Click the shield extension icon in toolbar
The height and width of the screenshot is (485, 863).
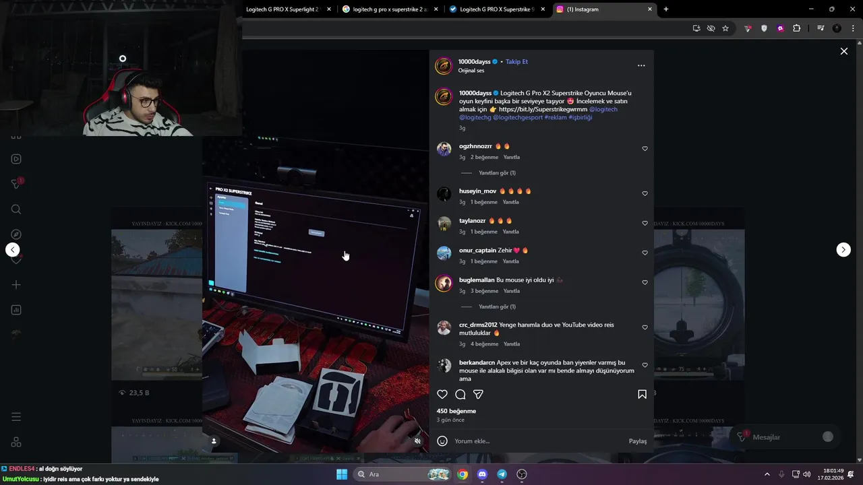[764, 28]
